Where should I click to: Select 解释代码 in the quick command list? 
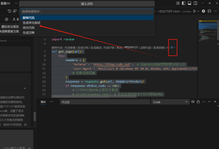87,18
